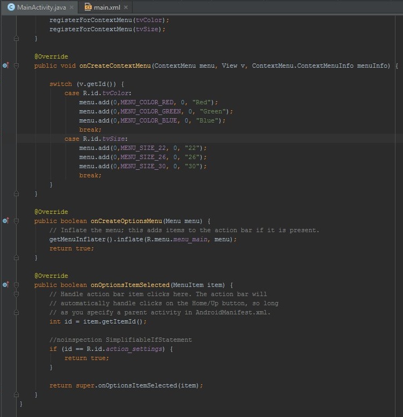Click MENU_SIZE_30 constant
The image size is (403, 417).
coord(143,166)
